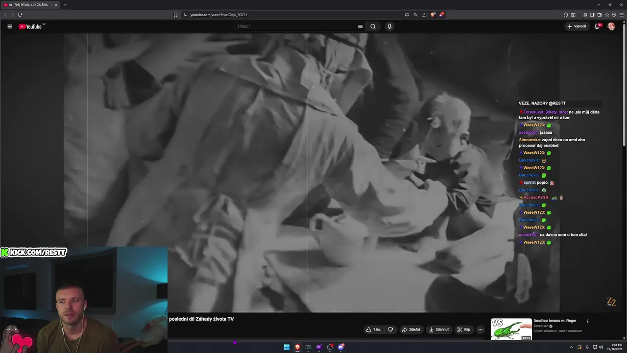627x353 pixels.
Task: Translate this page icon
Action: click(415, 15)
